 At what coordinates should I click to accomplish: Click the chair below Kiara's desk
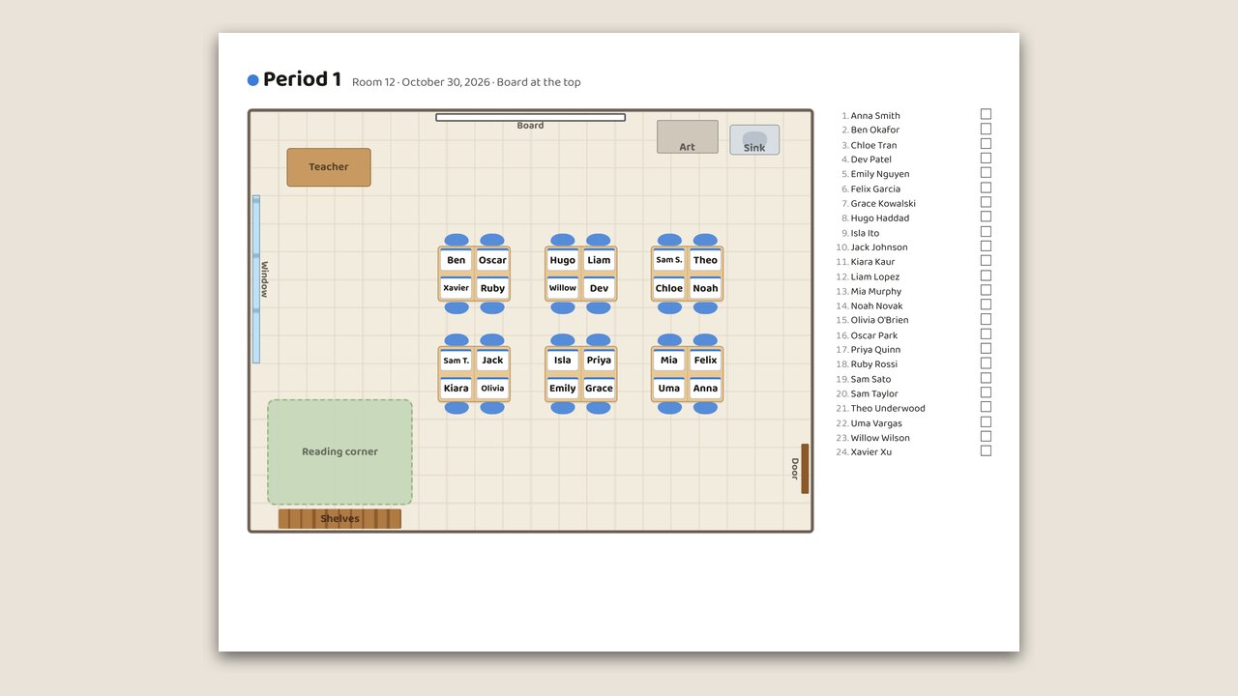[x=457, y=408]
